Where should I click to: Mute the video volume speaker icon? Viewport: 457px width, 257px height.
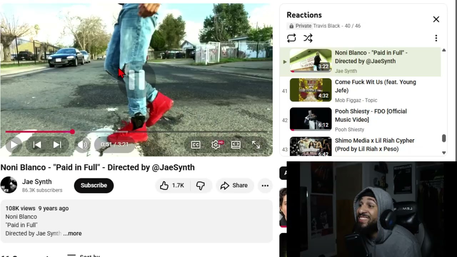[82, 145]
